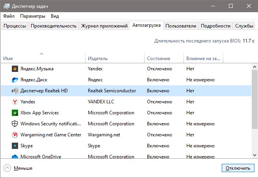The width and height of the screenshot is (258, 178).
Task: Sort by the Состояние column header
Action: (x=164, y=58)
